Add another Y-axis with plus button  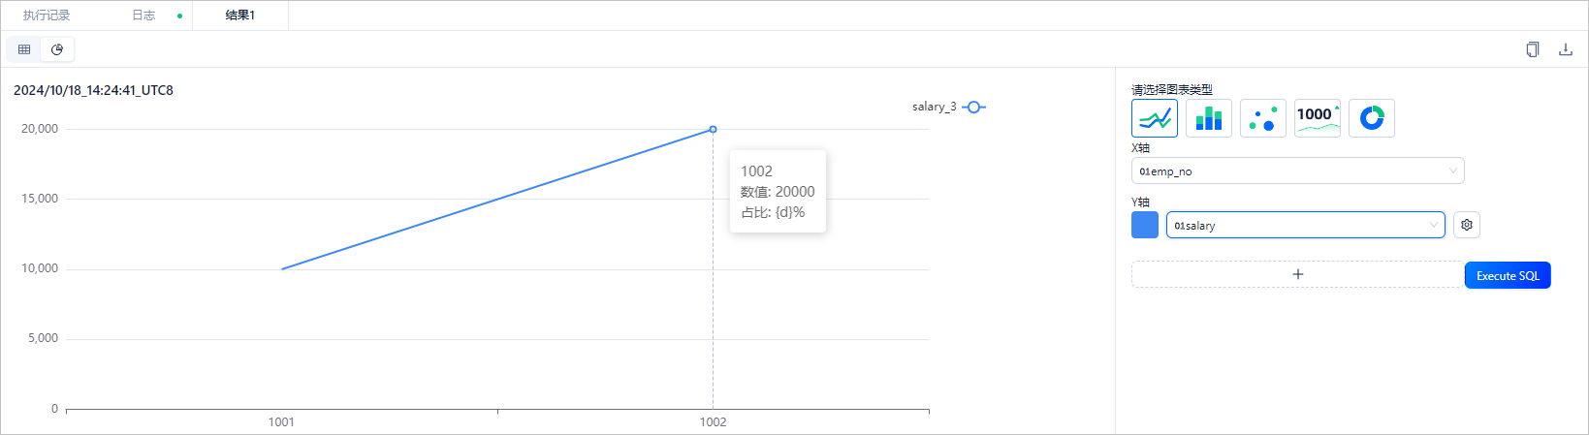coord(1297,274)
